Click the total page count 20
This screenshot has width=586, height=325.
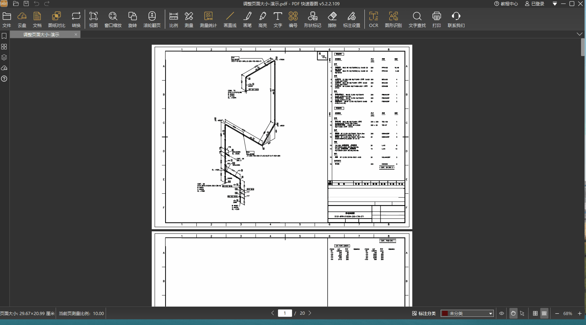302,313
